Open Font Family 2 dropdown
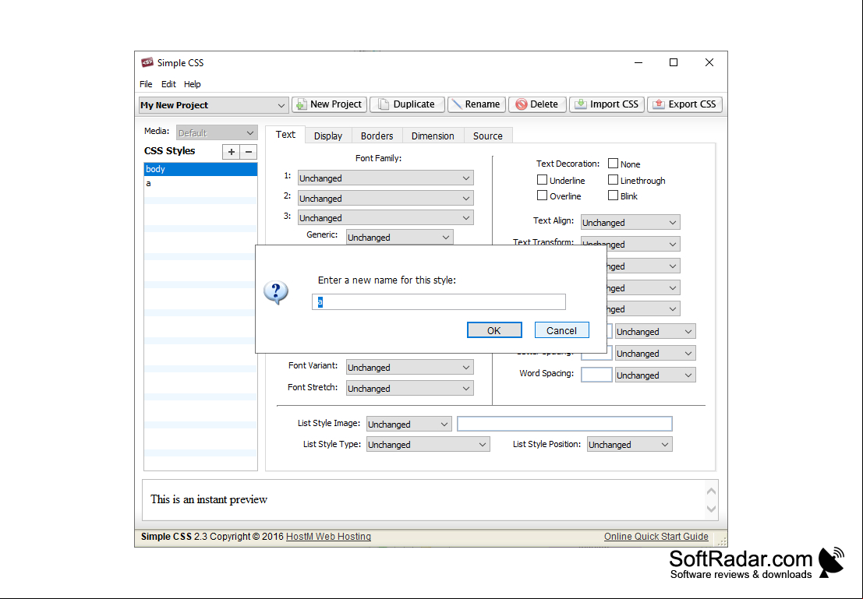 [385, 198]
